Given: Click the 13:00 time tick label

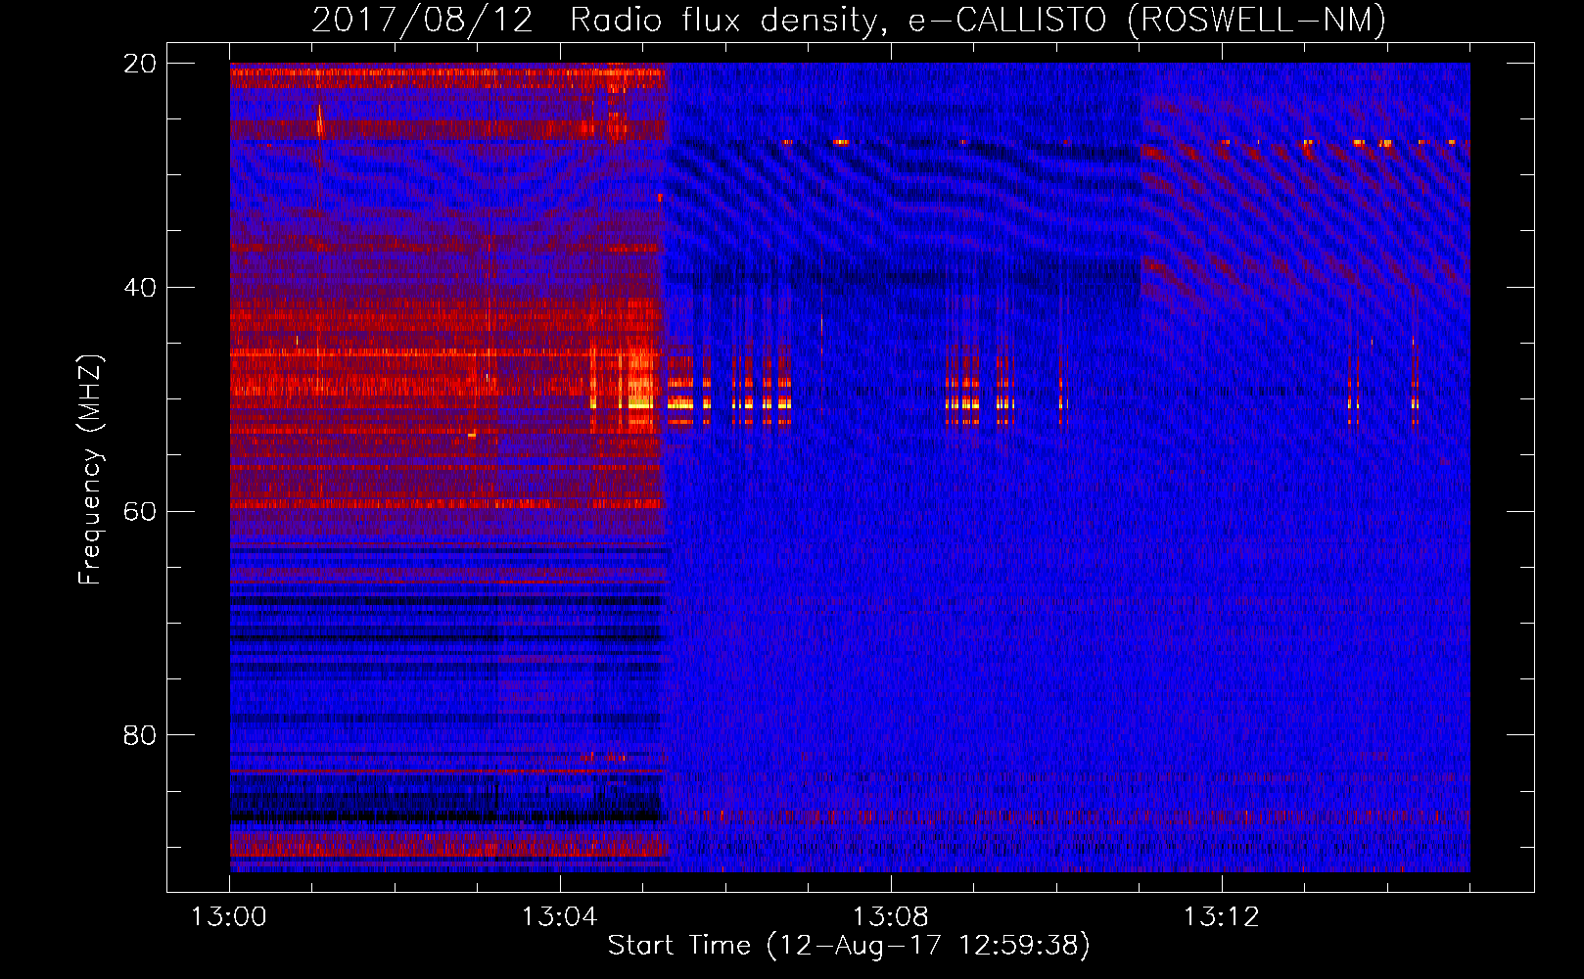Looking at the screenshot, I should point(229,917).
